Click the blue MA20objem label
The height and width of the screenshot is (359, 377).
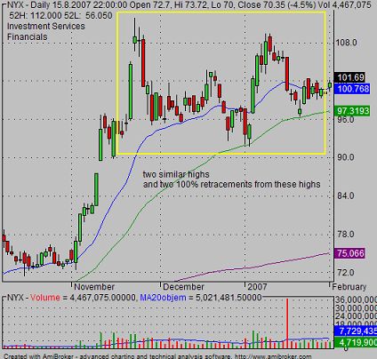(163, 298)
